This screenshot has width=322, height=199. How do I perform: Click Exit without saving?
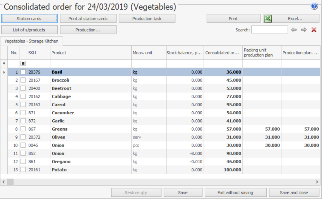235,192
